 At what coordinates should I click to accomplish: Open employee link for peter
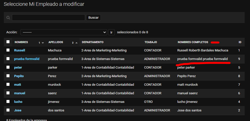pyautogui.click(x=18, y=68)
